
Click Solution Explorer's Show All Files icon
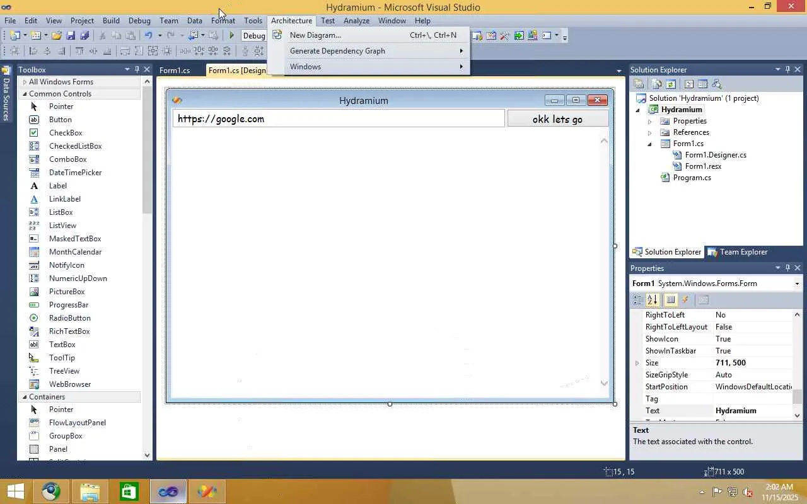coord(657,84)
